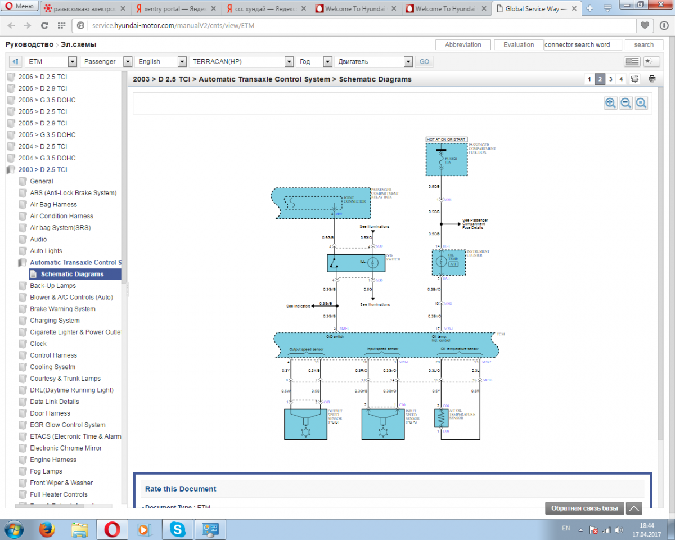Screen dimensions: 675x540
Task: Open Data Link Details section
Action: click(55, 402)
